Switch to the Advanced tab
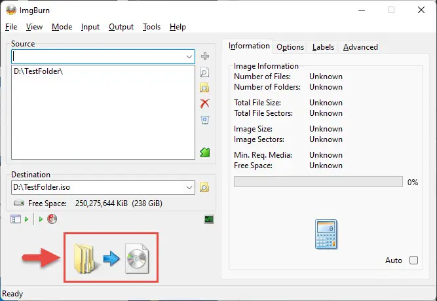 tap(360, 47)
